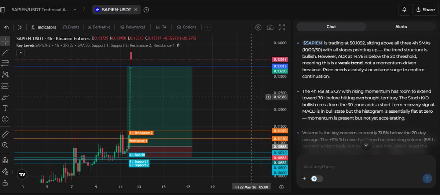The height and width of the screenshot is (195, 440).
Task: Open Derivative toolbar item
Action: click(99, 27)
